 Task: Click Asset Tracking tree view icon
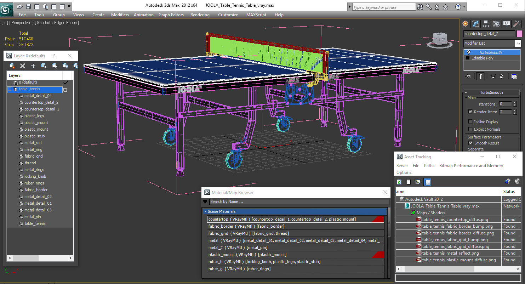418,182
